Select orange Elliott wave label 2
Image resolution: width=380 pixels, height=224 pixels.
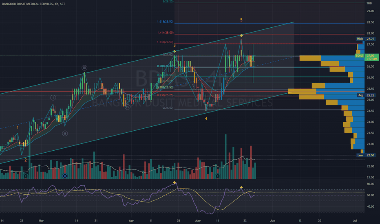click(x=26, y=160)
